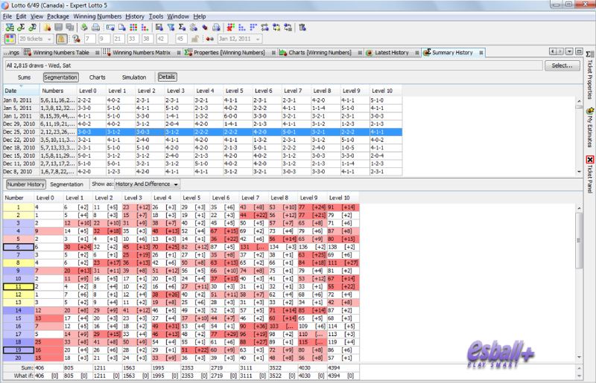Screen dimensions: 596x383
Task: Click the red X dots toolbar icon
Action: click(230, 28)
